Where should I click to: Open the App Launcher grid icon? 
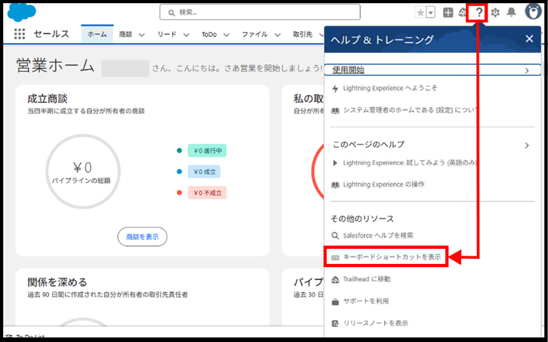click(19, 34)
